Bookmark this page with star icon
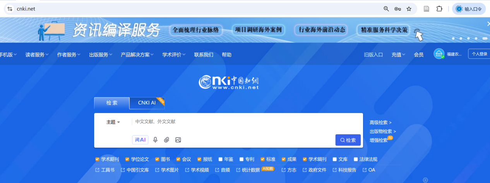 [409, 9]
